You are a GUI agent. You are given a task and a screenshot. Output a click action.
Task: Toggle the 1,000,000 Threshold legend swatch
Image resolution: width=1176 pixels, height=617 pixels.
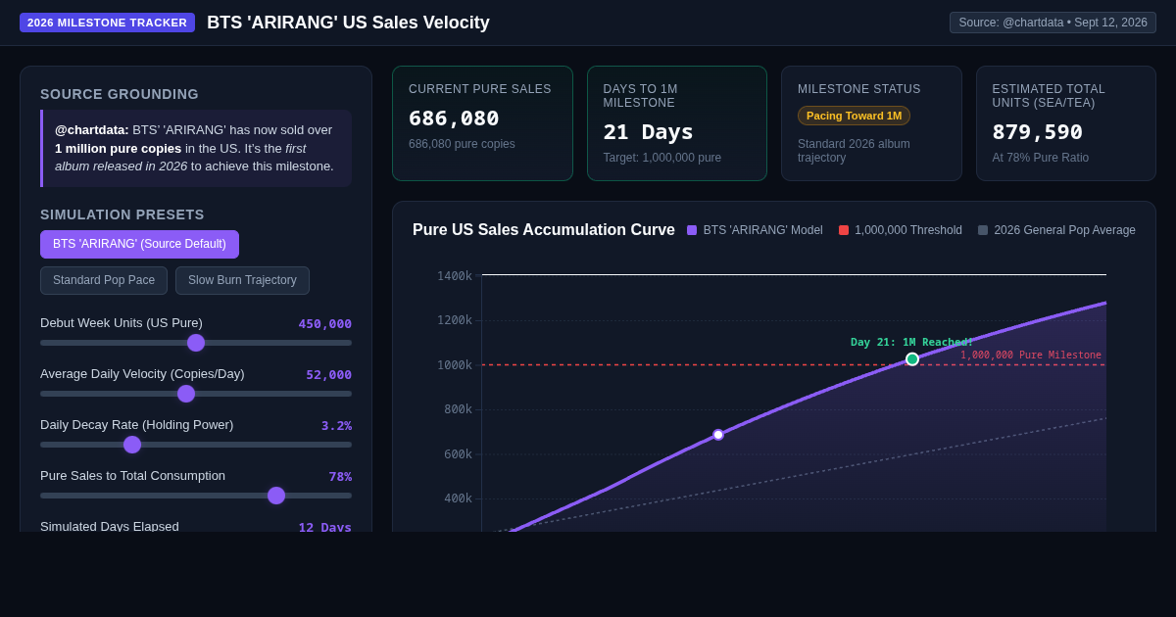844,230
